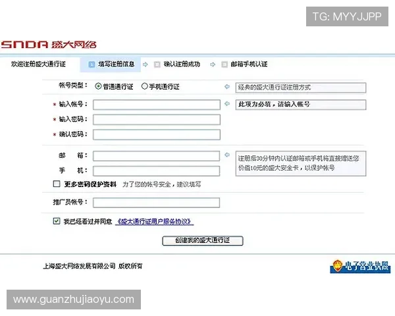Click the hint arrow beside 帐号类型 row

point(227,86)
